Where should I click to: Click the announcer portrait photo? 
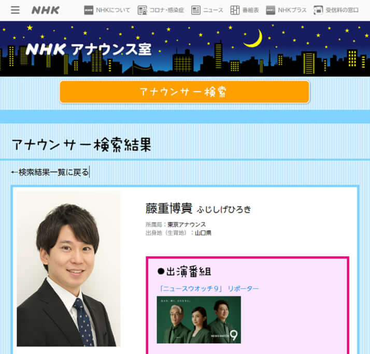(x=68, y=269)
